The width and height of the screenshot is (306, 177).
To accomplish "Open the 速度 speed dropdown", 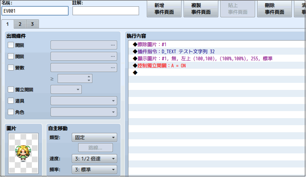I will point(94,159).
